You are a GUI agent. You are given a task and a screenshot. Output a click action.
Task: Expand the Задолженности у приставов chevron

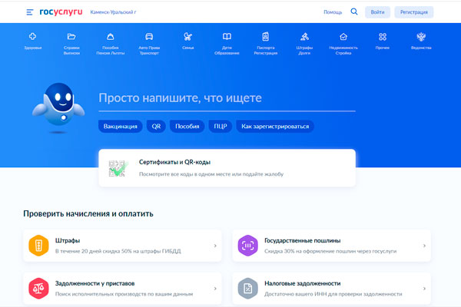(215, 289)
